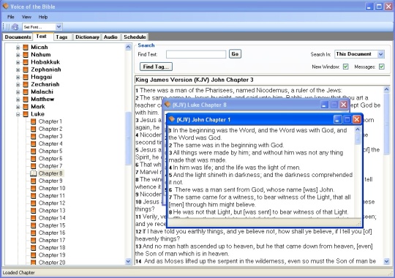Image resolution: width=395 pixels, height=278 pixels.
Task: Click the Luke Chapter 14 page icon
Action: point(33,218)
